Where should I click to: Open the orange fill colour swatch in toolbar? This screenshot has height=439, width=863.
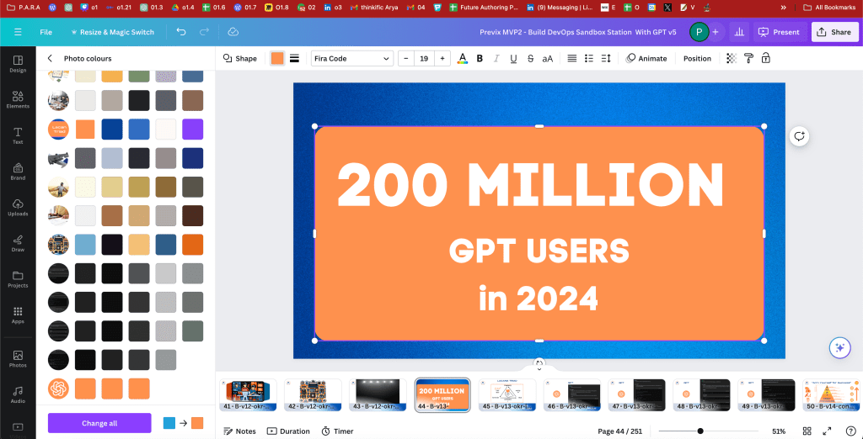277,58
